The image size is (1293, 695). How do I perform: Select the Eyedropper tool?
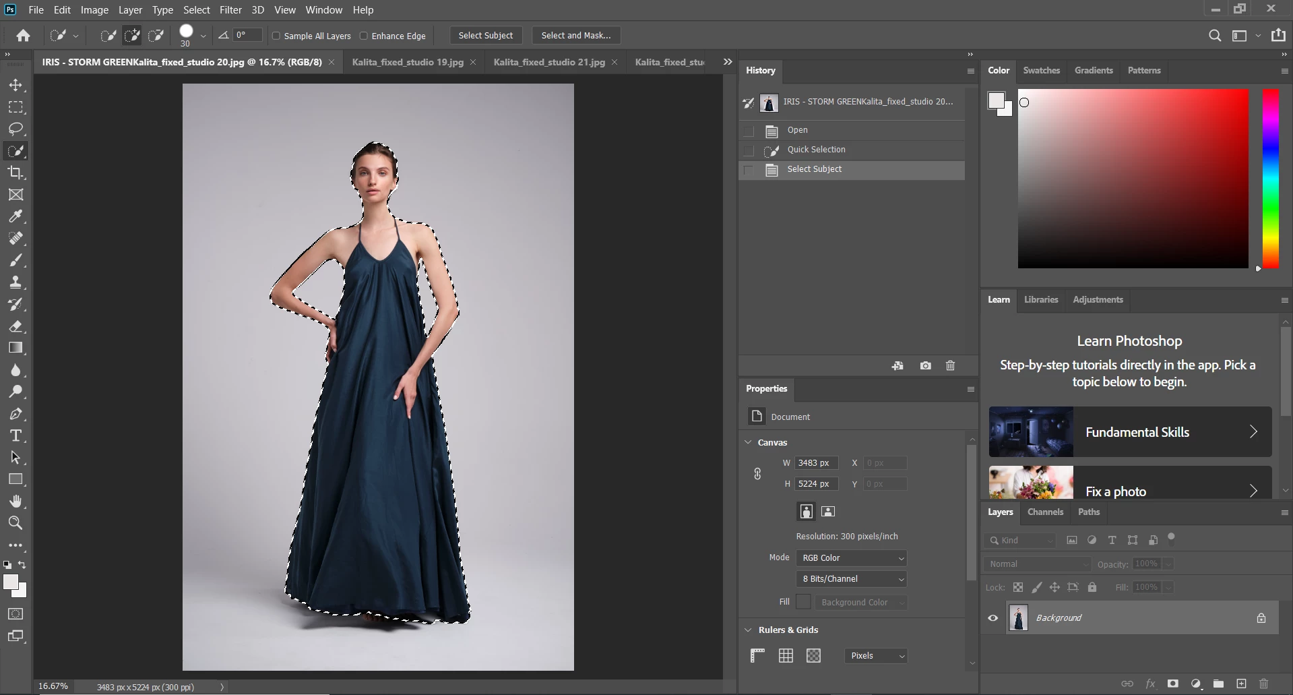15,216
